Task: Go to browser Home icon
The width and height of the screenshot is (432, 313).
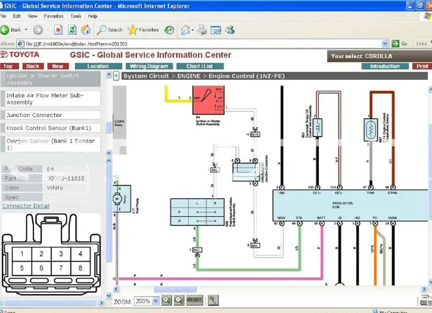Action: (x=86, y=30)
